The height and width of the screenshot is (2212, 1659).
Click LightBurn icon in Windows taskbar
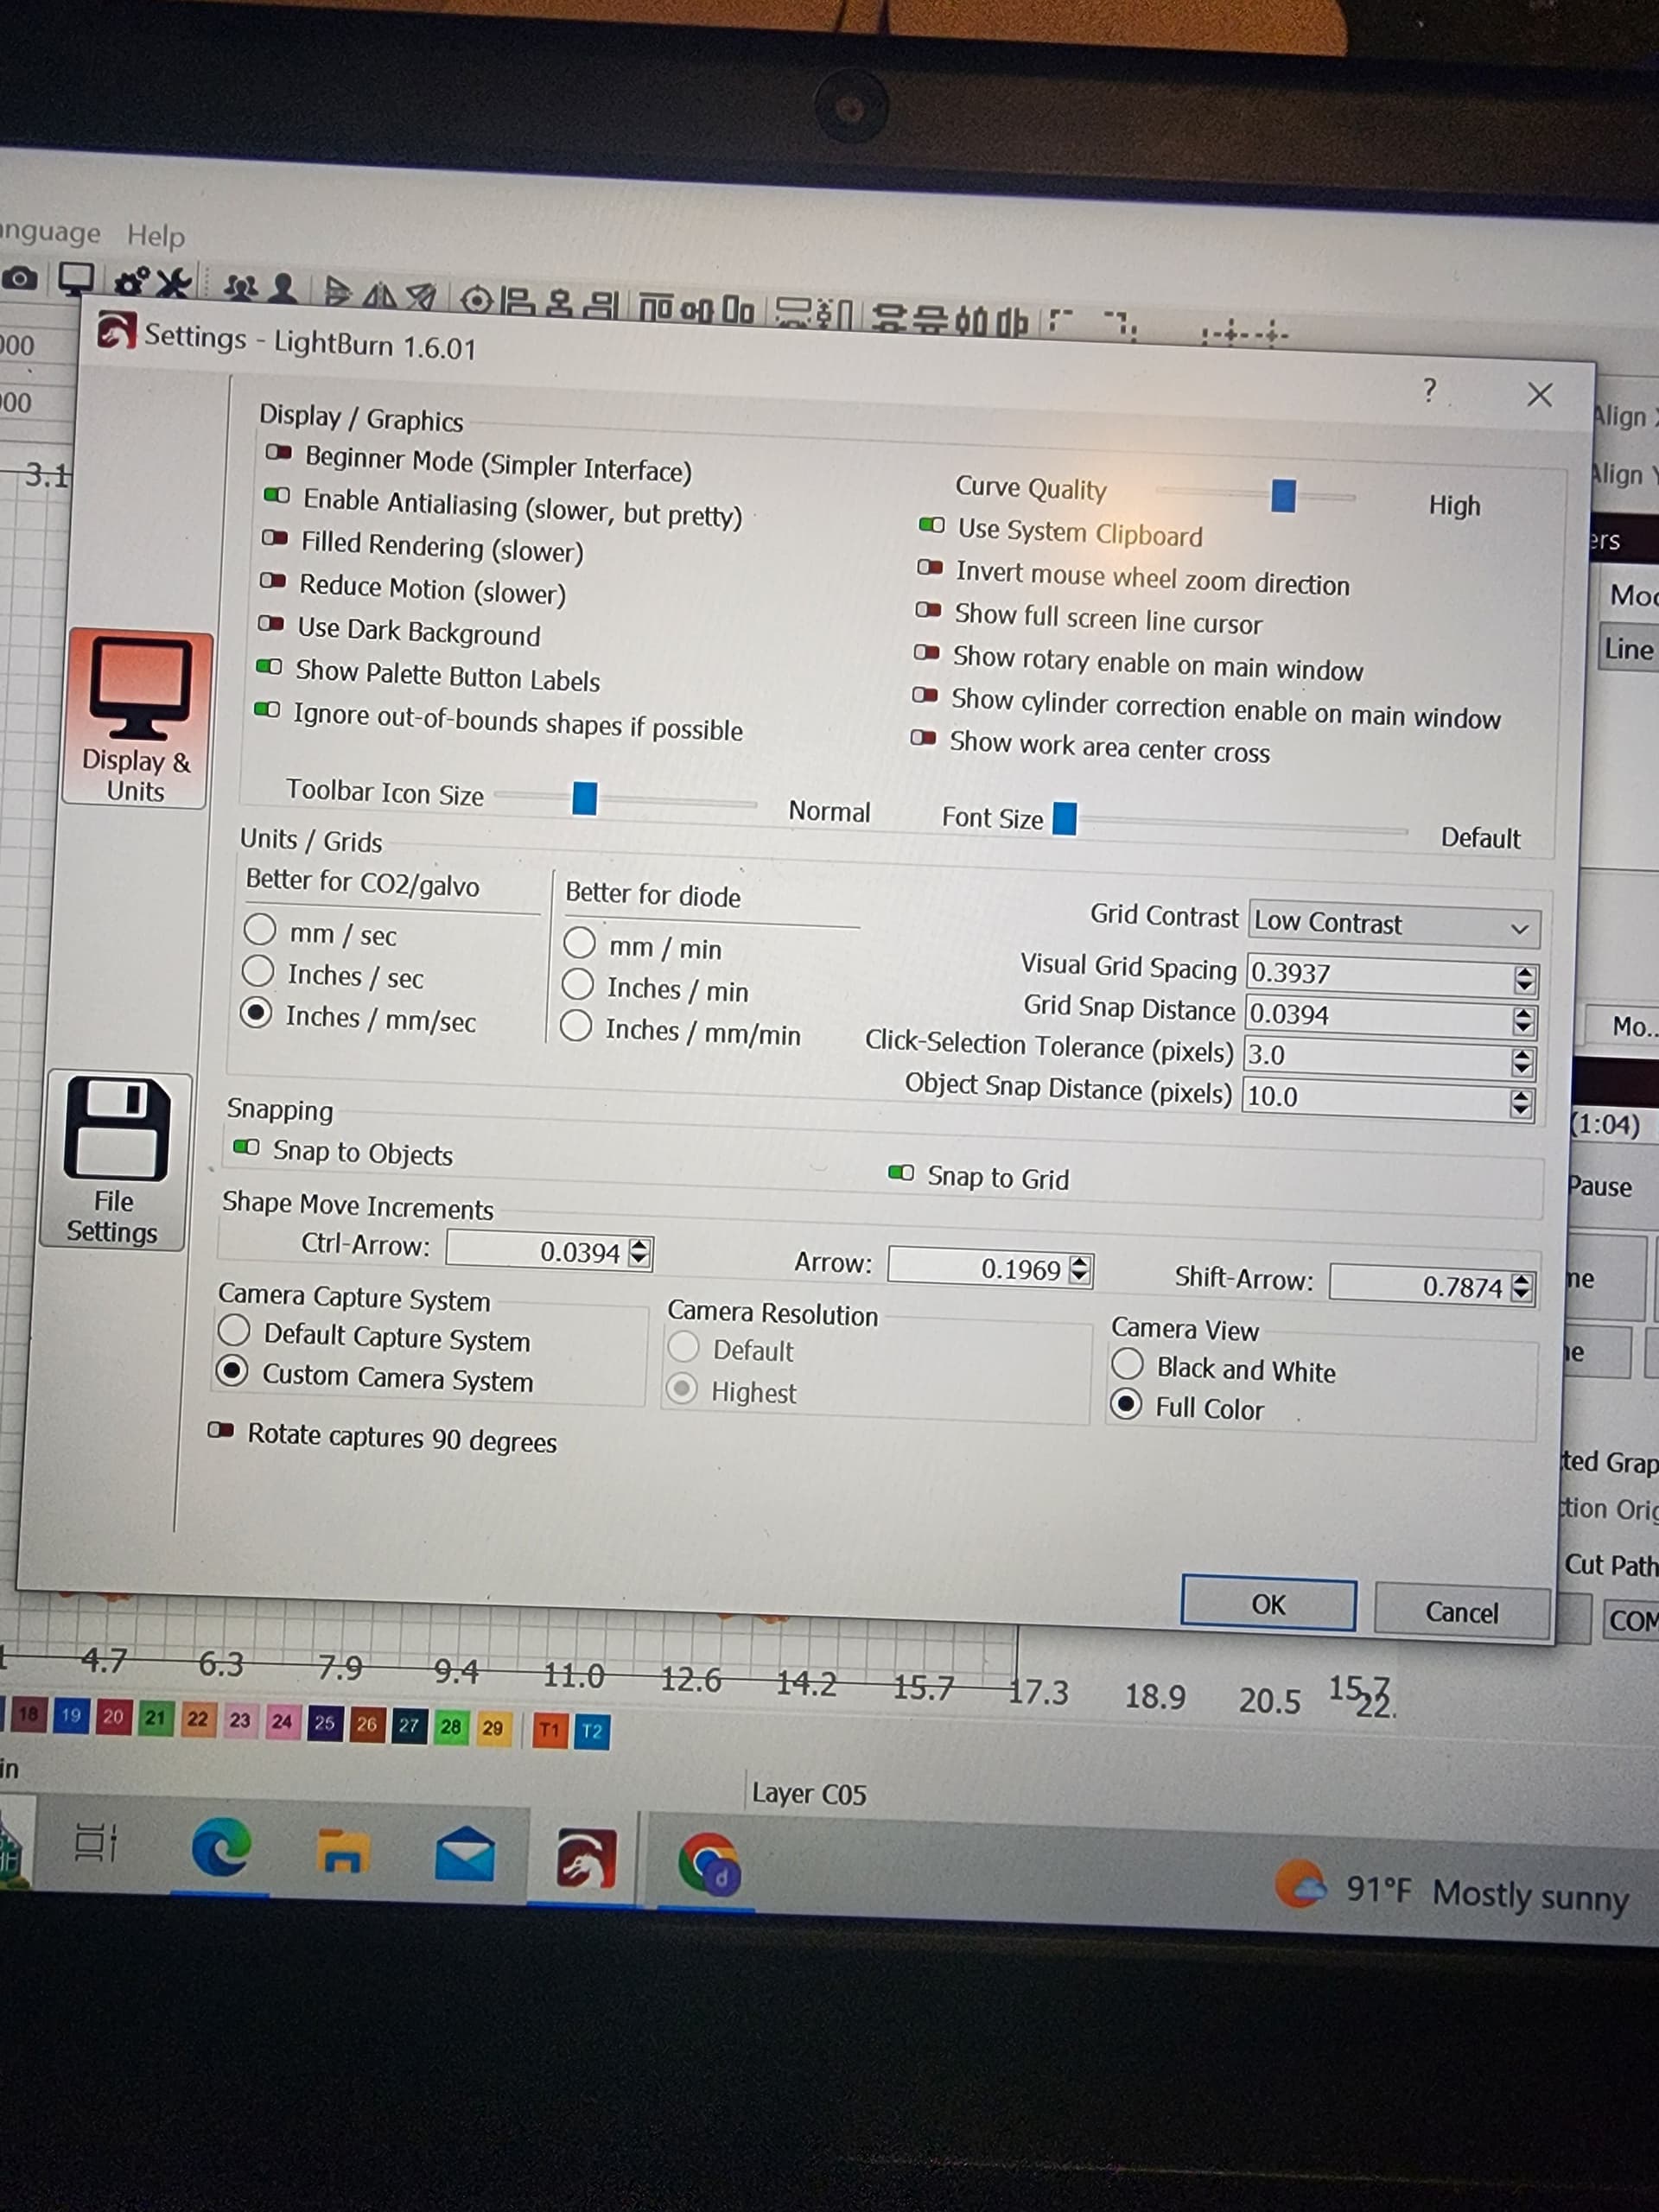[585, 1858]
